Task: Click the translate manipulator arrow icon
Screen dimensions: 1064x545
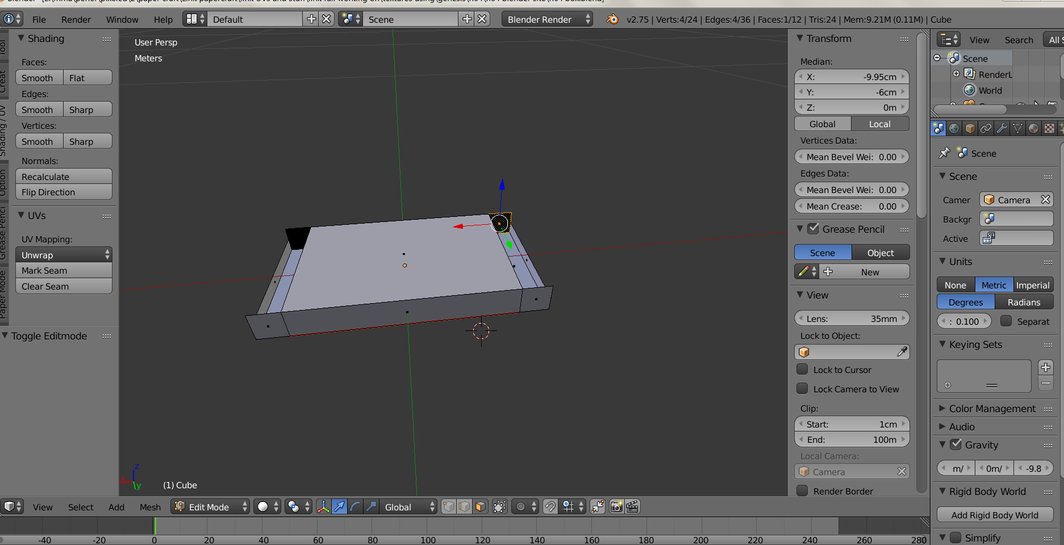Action: 339,506
